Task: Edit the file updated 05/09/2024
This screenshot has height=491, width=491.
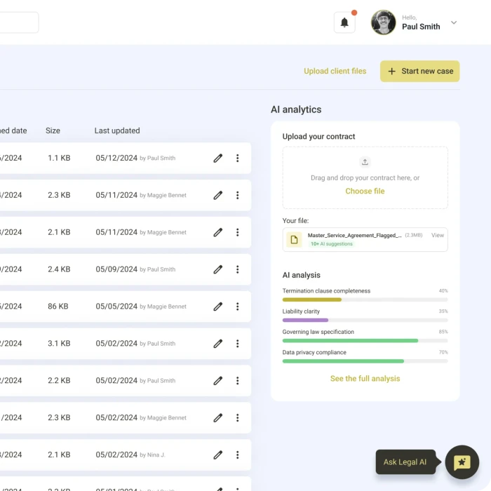Action: point(218,269)
